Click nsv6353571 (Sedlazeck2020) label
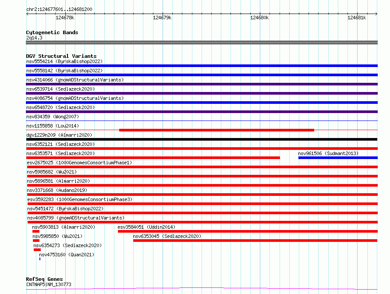The image size is (390, 294). pos(60,153)
